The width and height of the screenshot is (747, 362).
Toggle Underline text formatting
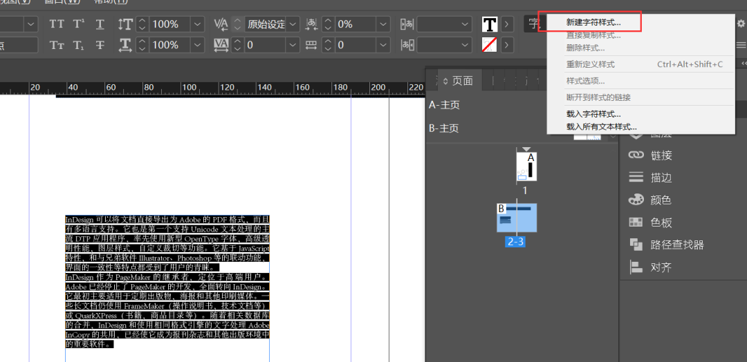click(100, 24)
